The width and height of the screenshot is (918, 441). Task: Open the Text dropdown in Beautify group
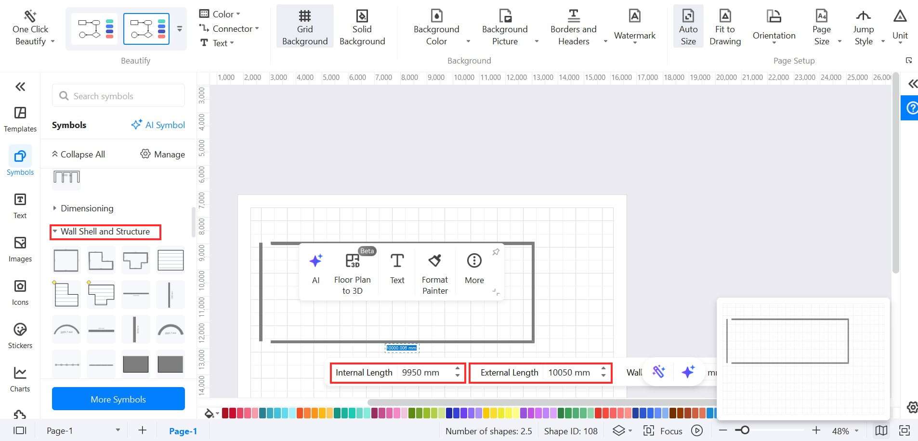click(217, 43)
